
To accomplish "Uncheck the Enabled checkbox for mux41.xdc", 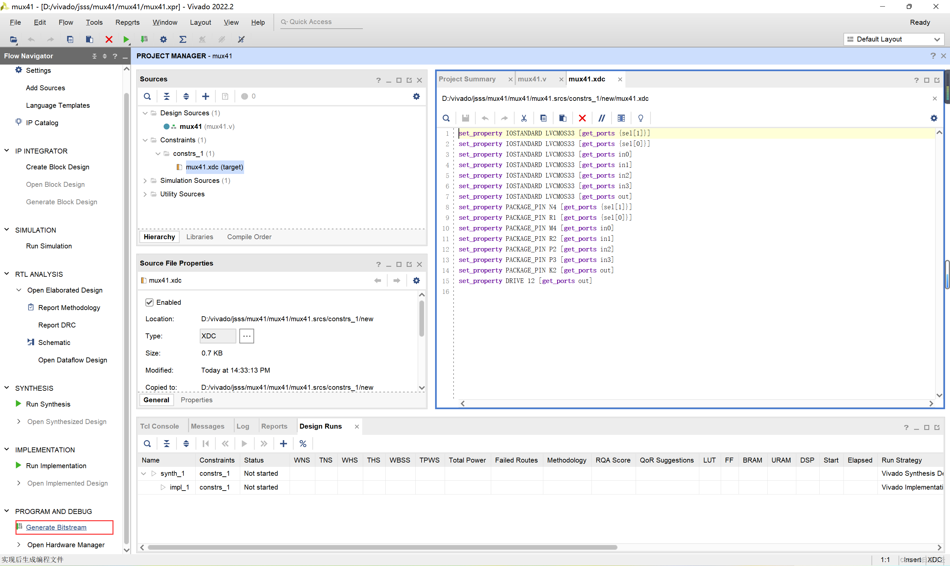I will [149, 302].
